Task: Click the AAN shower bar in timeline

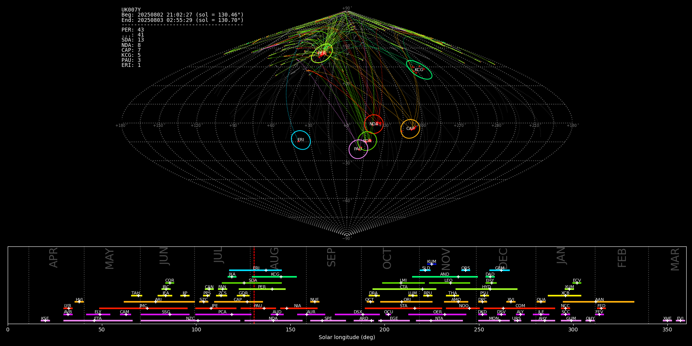Action: click(599, 302)
